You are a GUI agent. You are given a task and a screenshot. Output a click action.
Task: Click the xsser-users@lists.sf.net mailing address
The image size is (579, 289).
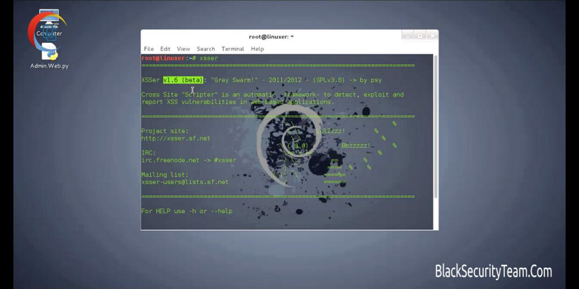point(185,182)
